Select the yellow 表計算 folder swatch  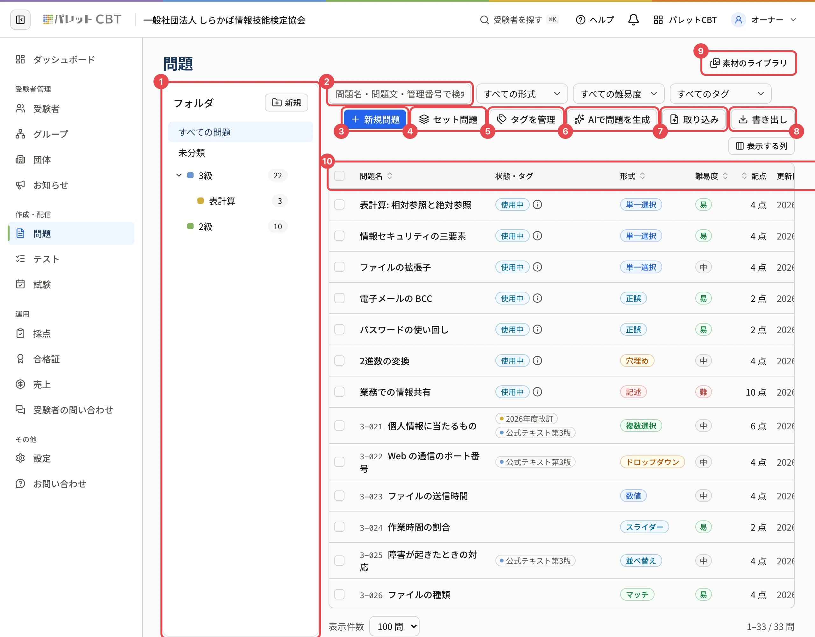pos(200,201)
